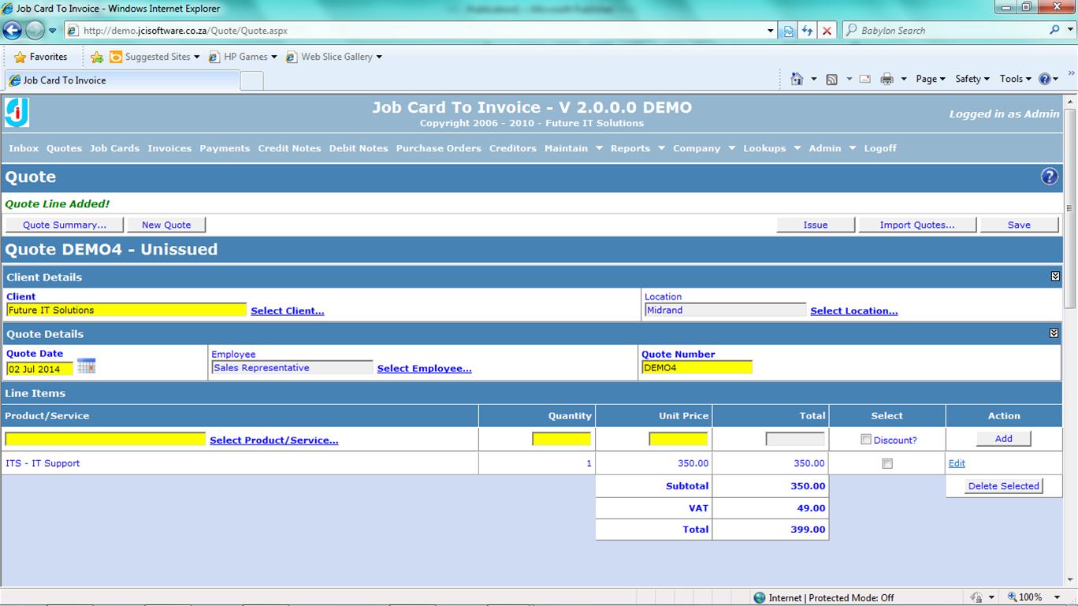The width and height of the screenshot is (1078, 606).
Task: Click the browser Home icon
Action: tap(797, 79)
